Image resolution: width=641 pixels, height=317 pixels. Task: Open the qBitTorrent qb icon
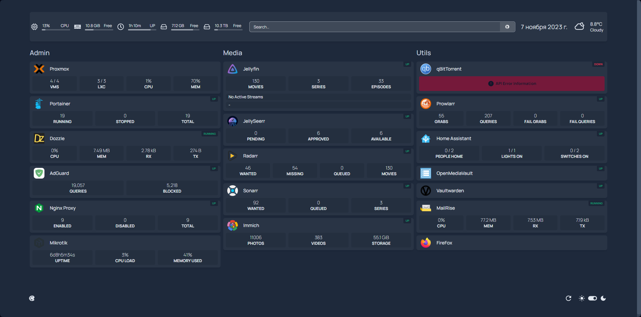[x=426, y=69]
